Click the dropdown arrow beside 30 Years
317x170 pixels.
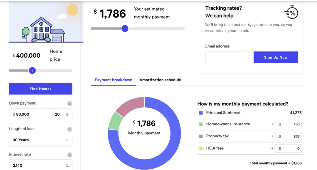coord(67,140)
